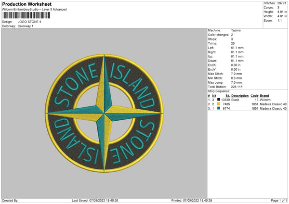Click the 'EndX:' label

coord(212,65)
